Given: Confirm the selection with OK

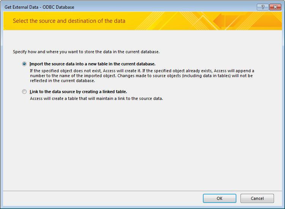Looking at the screenshot, I should pyautogui.click(x=220, y=198).
